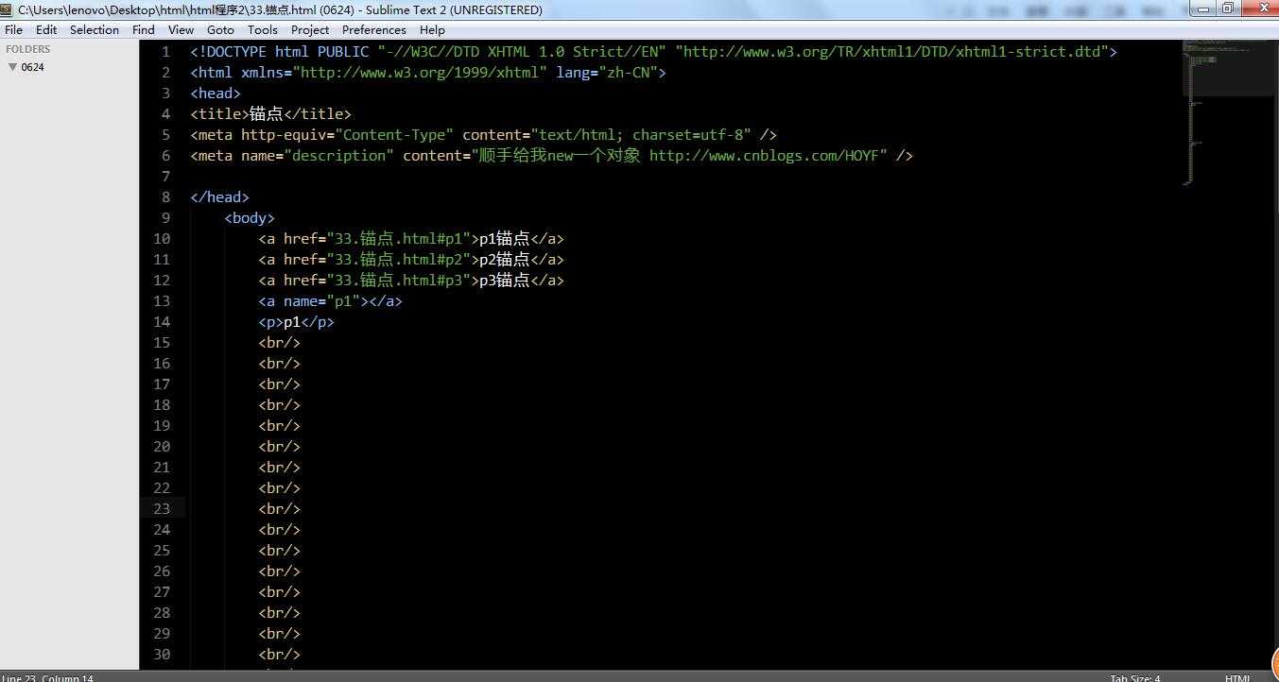Click the opening head tag
Image resolution: width=1279 pixels, height=682 pixels.
[x=216, y=94]
